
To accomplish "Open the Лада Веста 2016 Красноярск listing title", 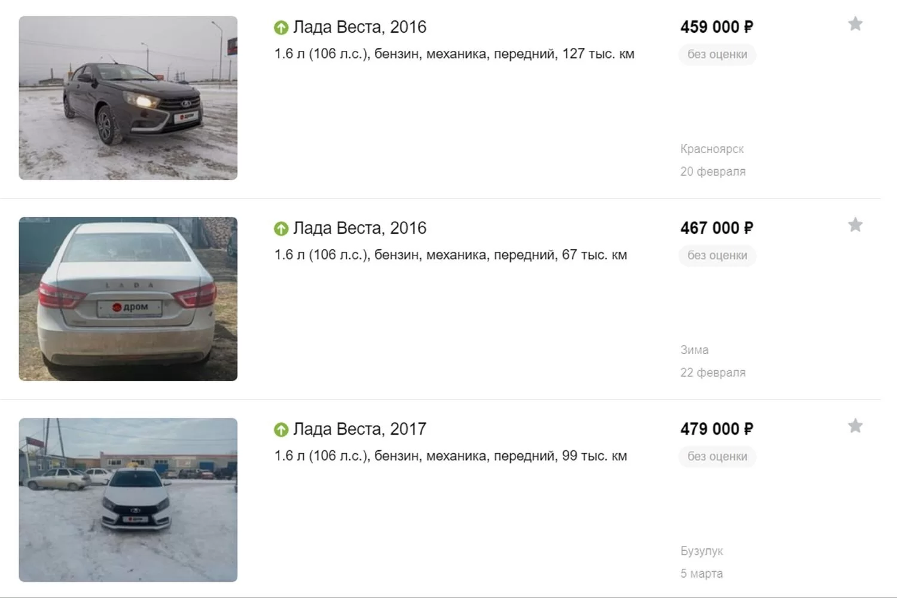I will (359, 28).
